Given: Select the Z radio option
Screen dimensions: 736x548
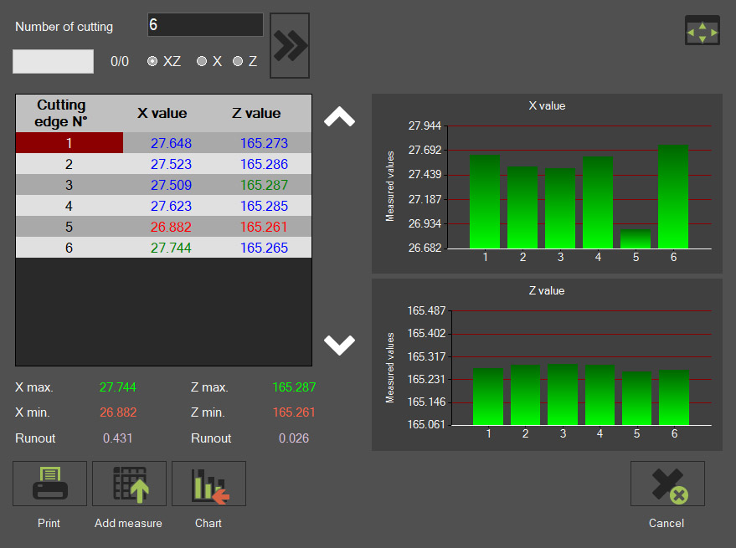Looking at the screenshot, I should coord(238,61).
